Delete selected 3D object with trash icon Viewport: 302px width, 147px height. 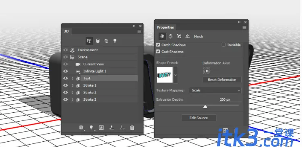[x=132, y=128]
